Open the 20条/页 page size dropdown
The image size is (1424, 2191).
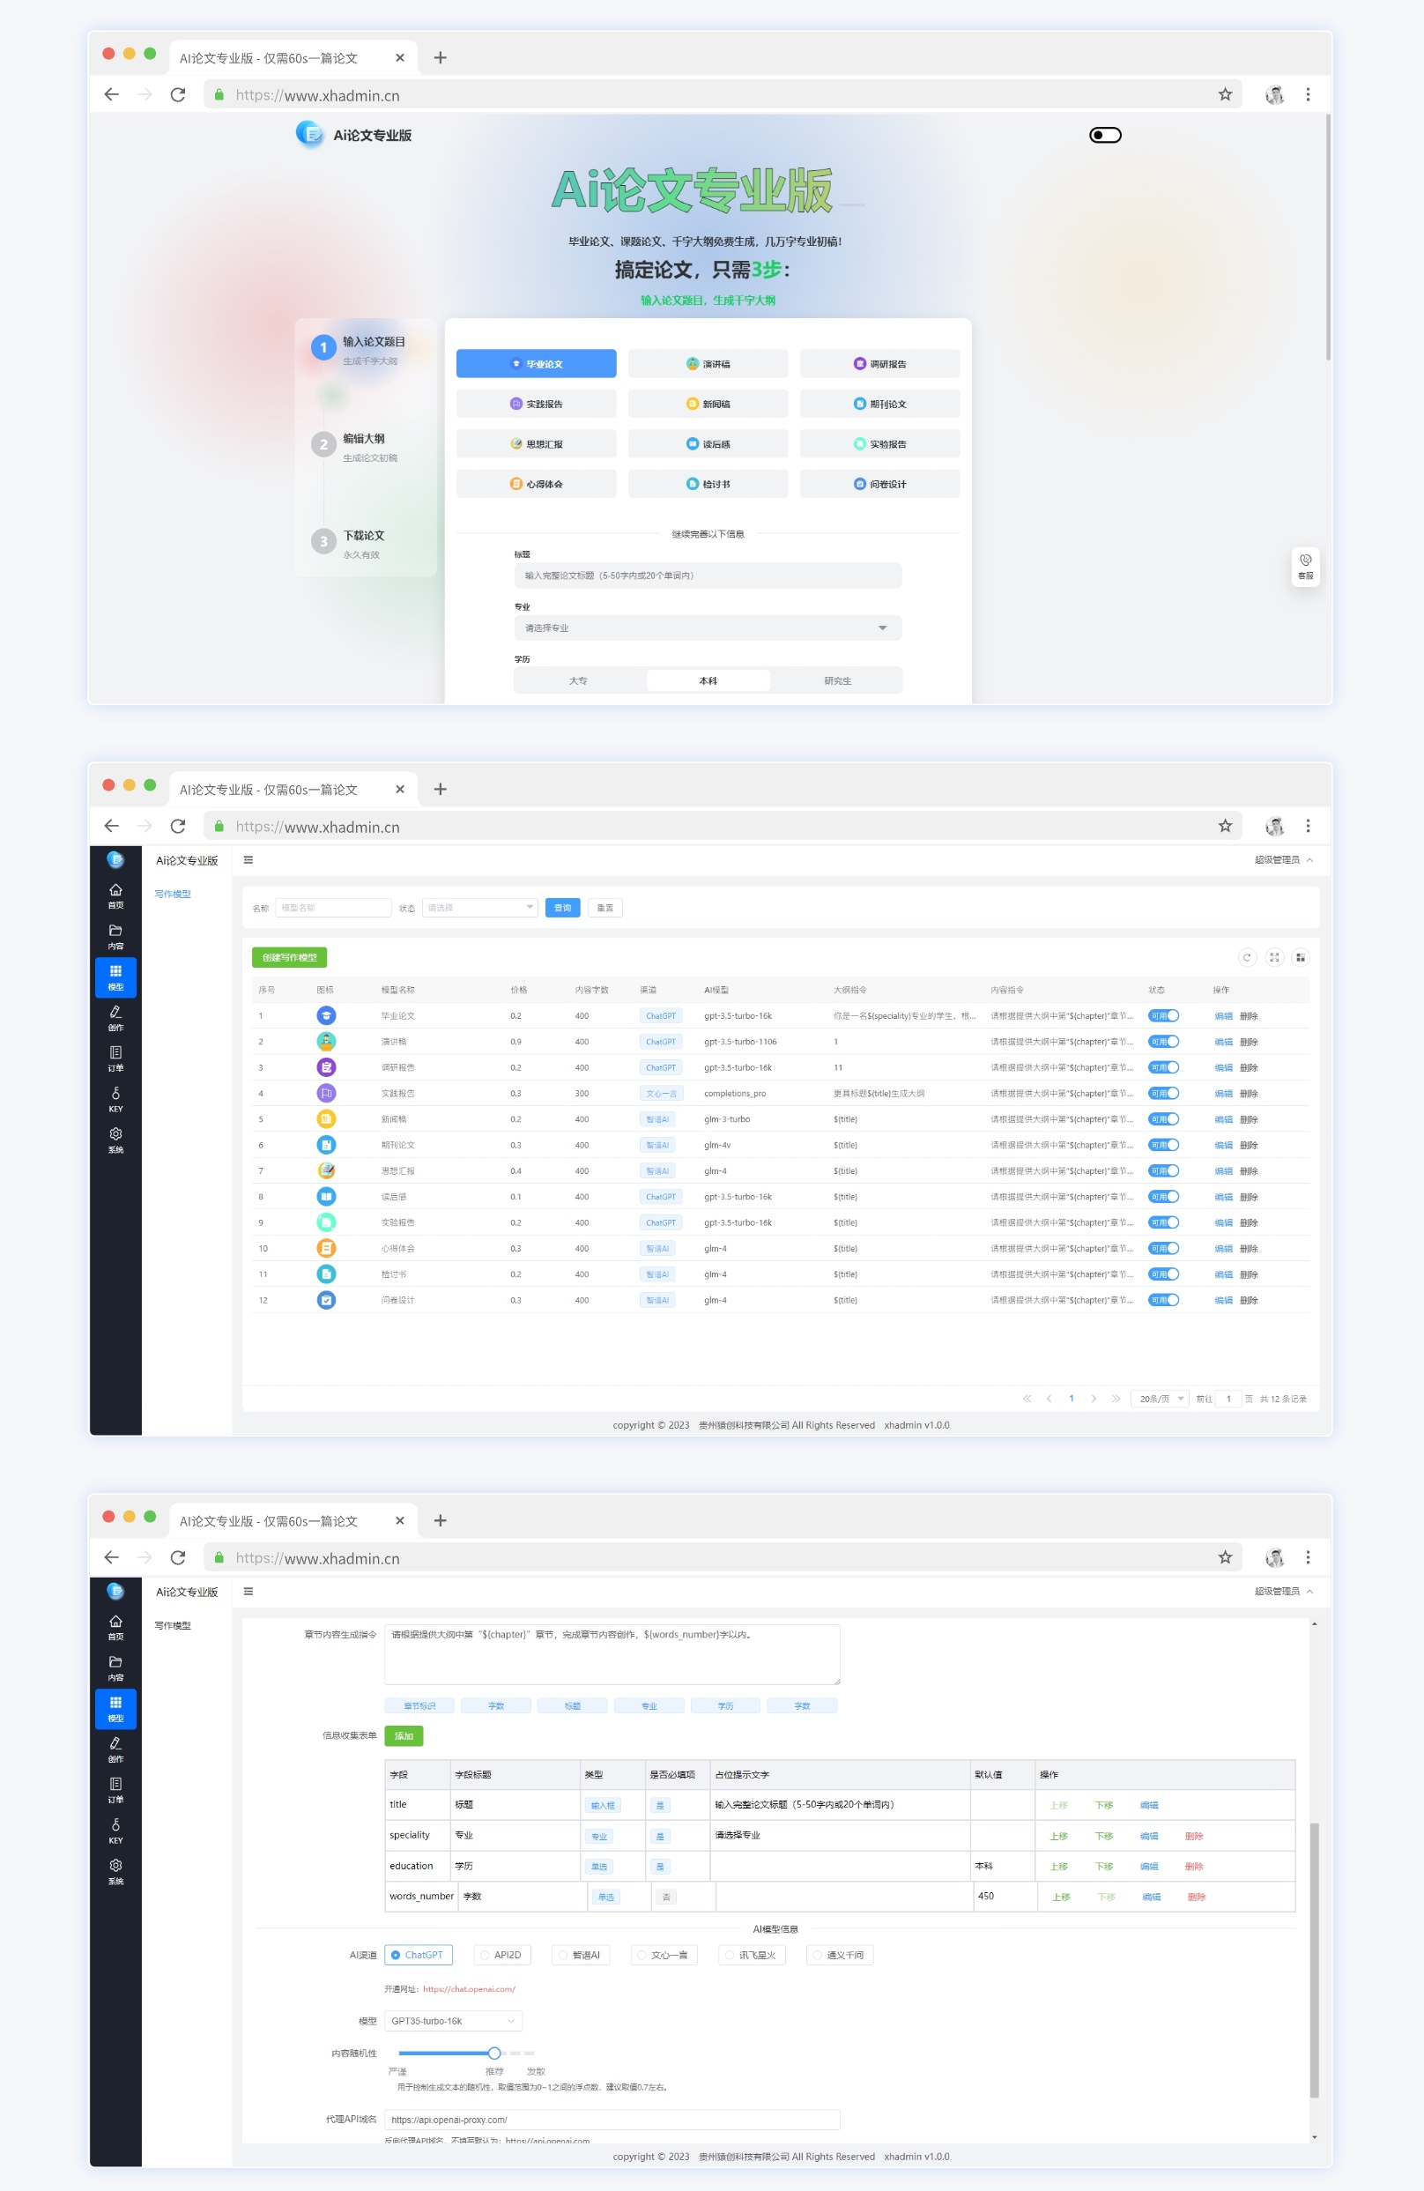tap(1161, 1399)
